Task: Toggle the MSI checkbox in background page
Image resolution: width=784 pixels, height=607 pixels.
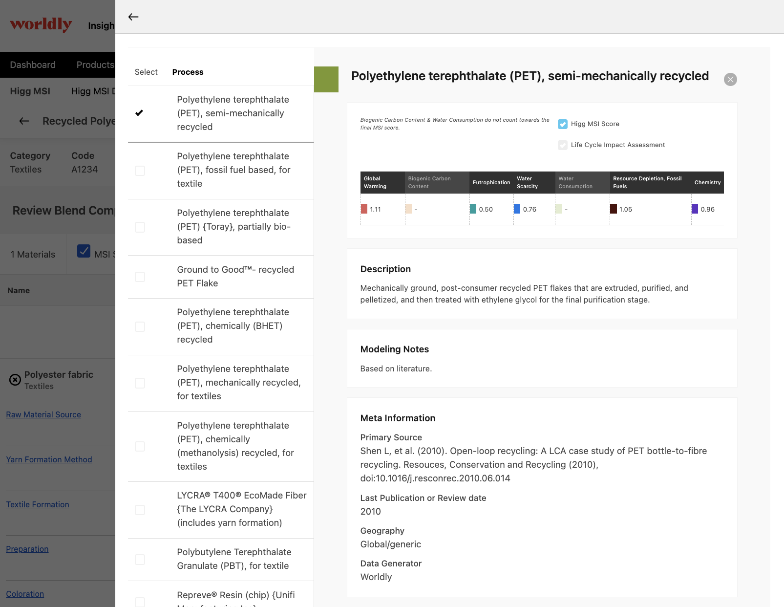Action: click(x=84, y=251)
